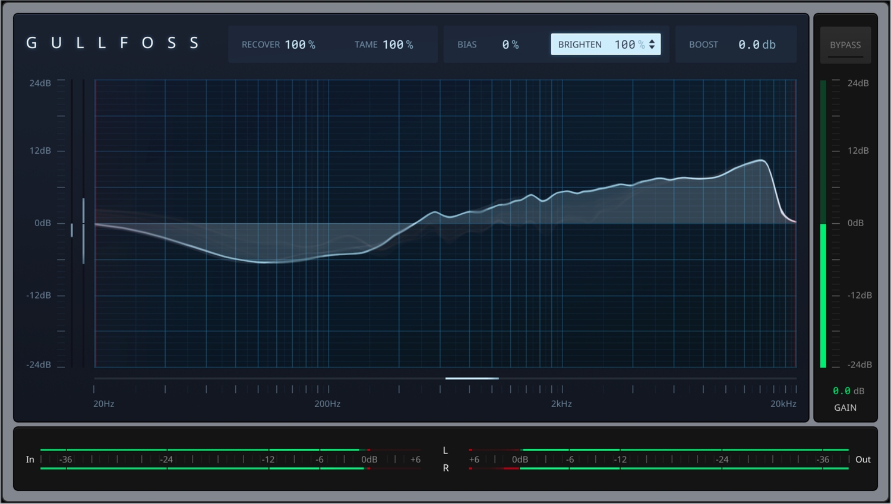Click the GAIN label under the meter
Screen dimensions: 891x504
coord(845,408)
